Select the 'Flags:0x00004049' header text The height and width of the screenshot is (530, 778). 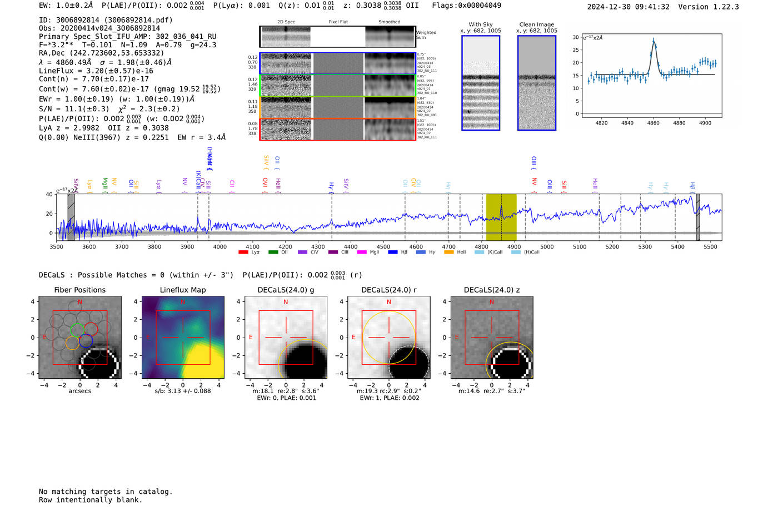coord(466,6)
